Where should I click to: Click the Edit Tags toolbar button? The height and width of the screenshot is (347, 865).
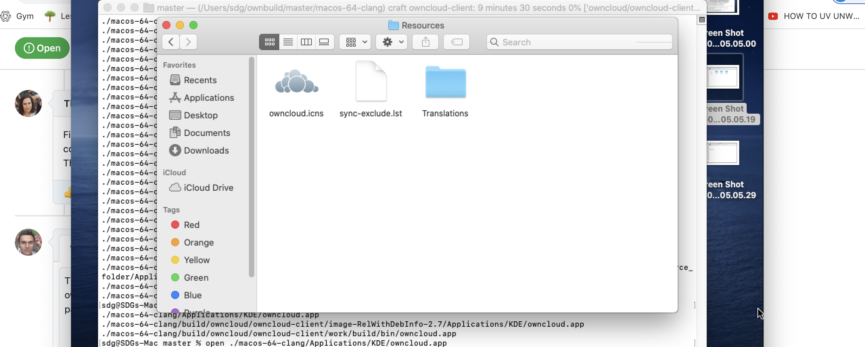(x=457, y=42)
